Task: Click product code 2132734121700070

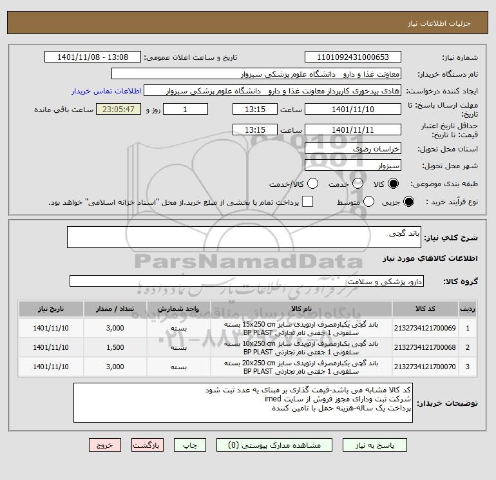Action: point(425,367)
